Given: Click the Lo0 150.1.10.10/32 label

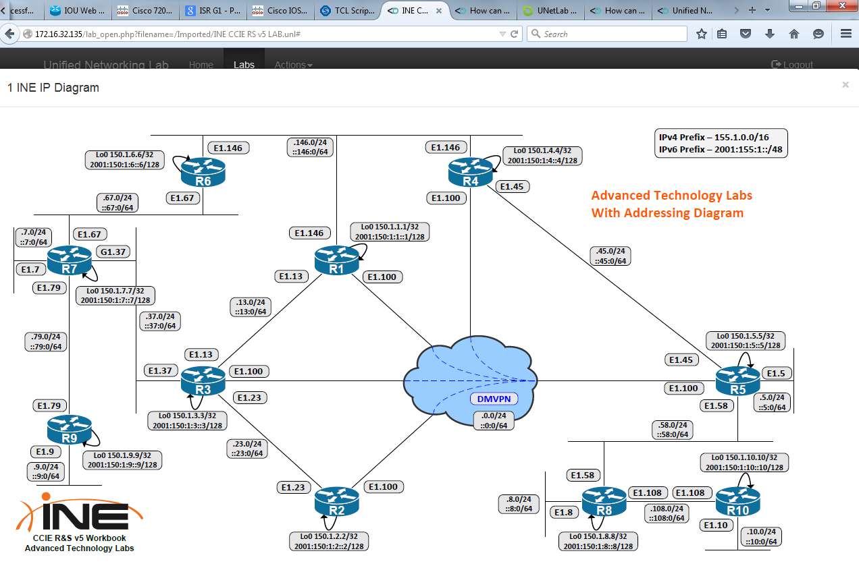Looking at the screenshot, I should pos(745,462).
